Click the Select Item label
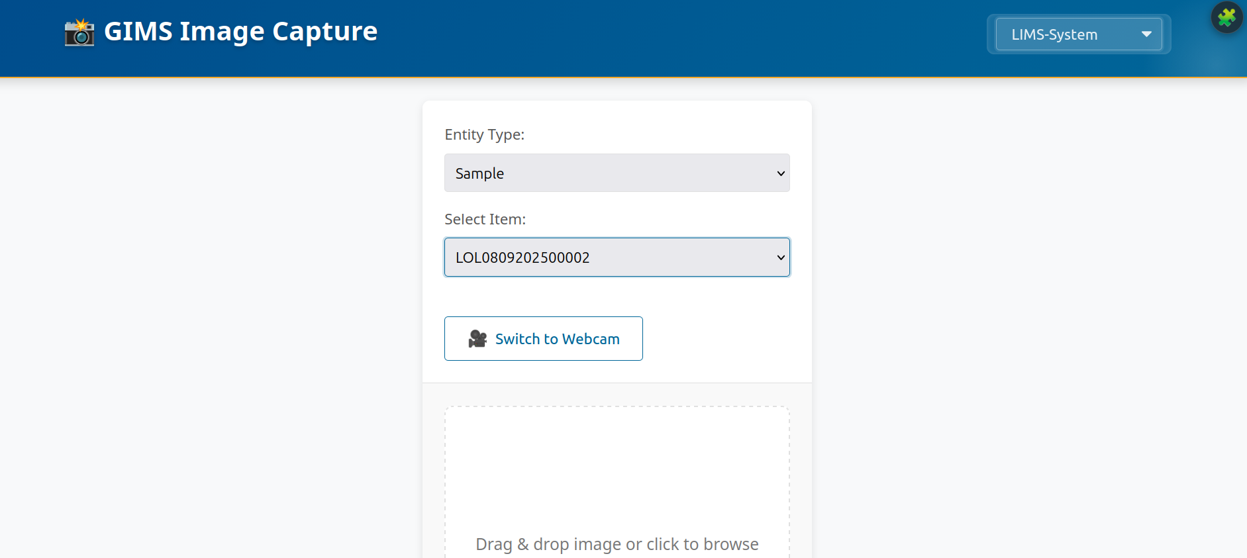1247x558 pixels. [x=485, y=219]
